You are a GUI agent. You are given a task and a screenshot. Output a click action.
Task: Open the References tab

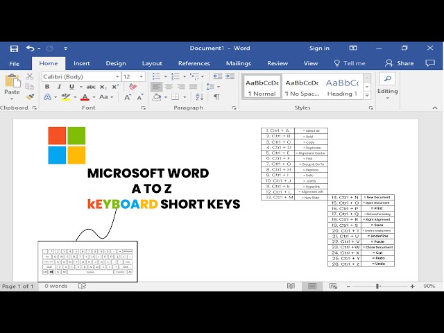pyautogui.click(x=194, y=63)
